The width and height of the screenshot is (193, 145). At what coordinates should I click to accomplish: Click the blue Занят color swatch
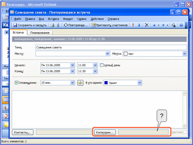click(x=106, y=83)
